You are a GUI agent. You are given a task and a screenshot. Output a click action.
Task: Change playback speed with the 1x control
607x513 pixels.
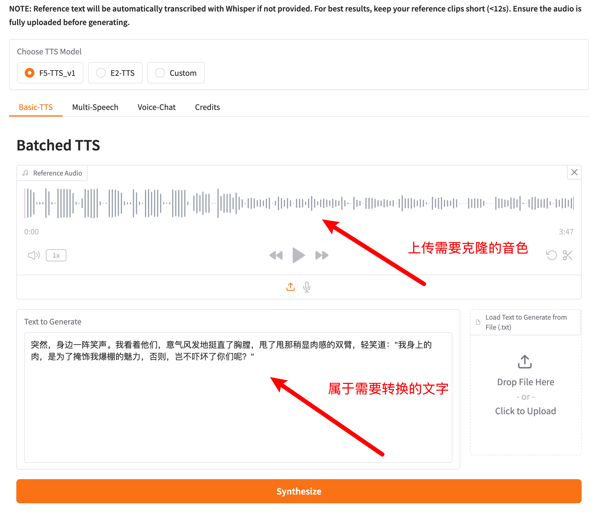[56, 255]
